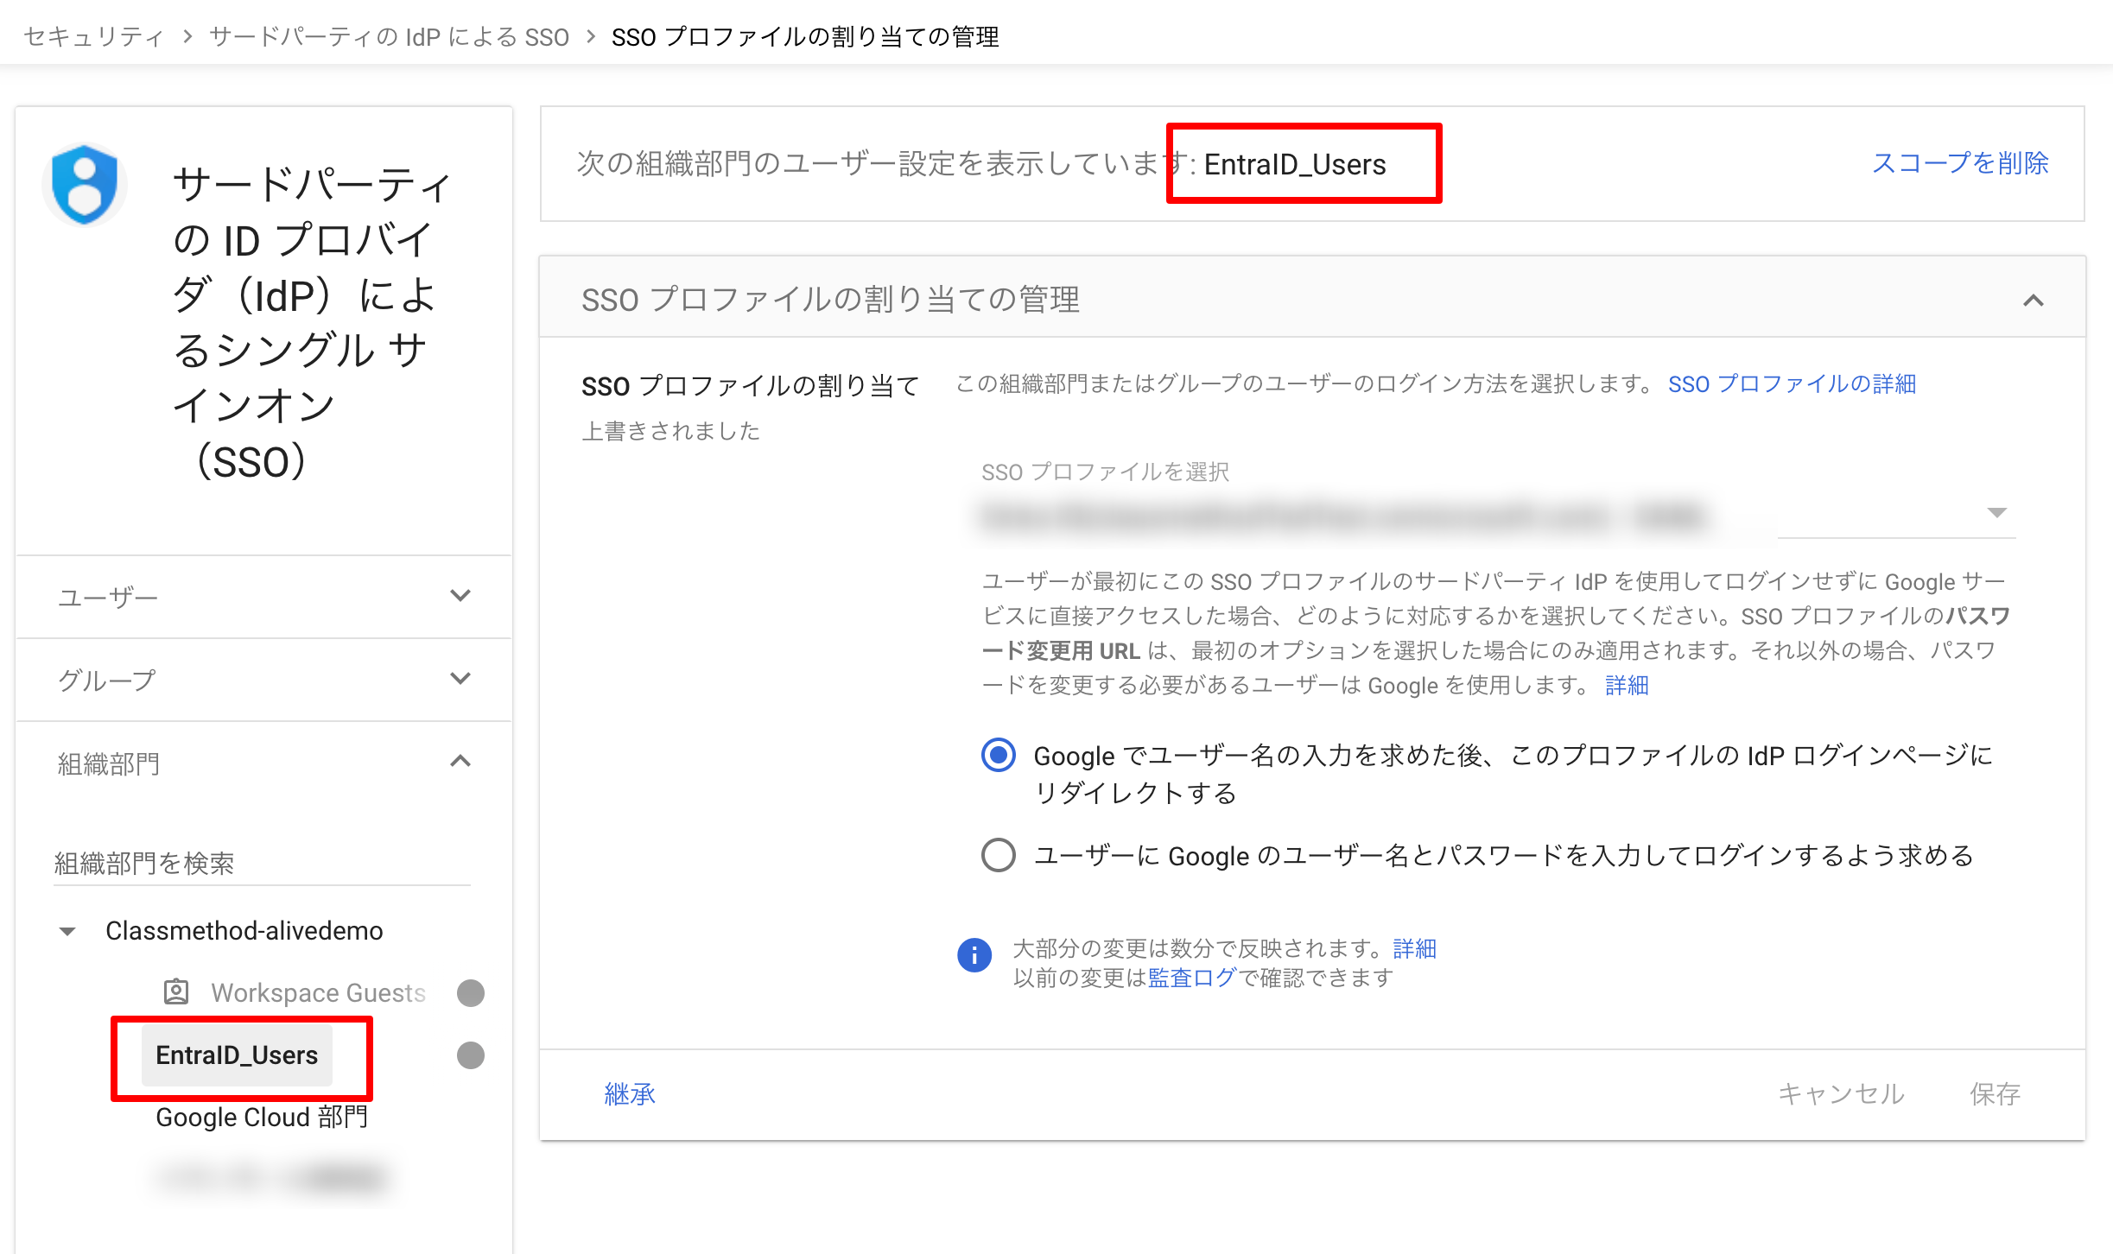Select the Google username and password option
This screenshot has height=1254, width=2113.
(998, 855)
